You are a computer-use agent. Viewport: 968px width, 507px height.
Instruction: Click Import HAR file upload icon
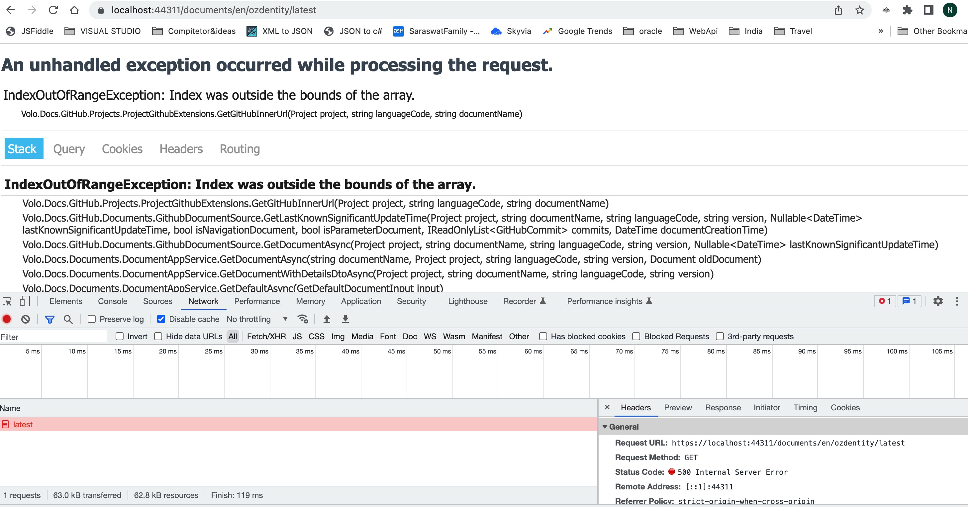[327, 319]
